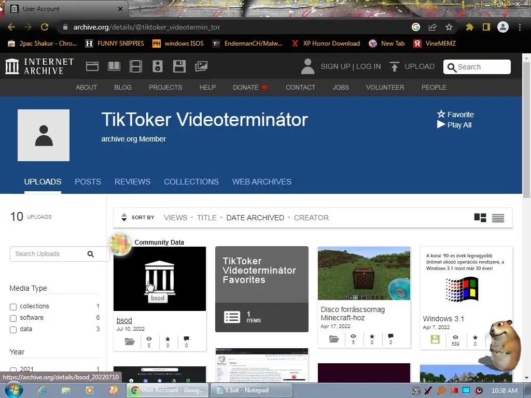Open the 1.bat Notepad taskbar button
This screenshot has height=398, width=531.
click(251, 390)
